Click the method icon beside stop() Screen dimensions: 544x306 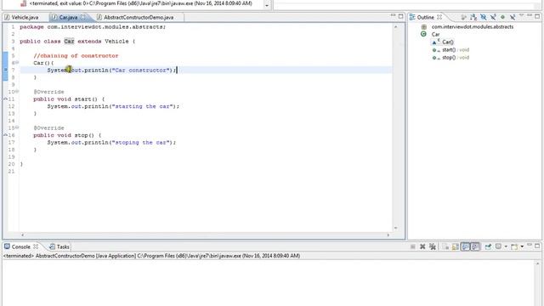[434, 58]
